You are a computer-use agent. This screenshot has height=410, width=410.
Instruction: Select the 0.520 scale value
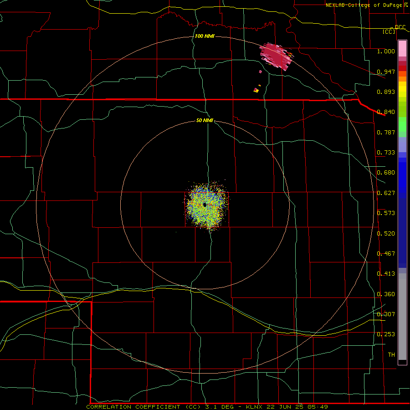coord(386,234)
